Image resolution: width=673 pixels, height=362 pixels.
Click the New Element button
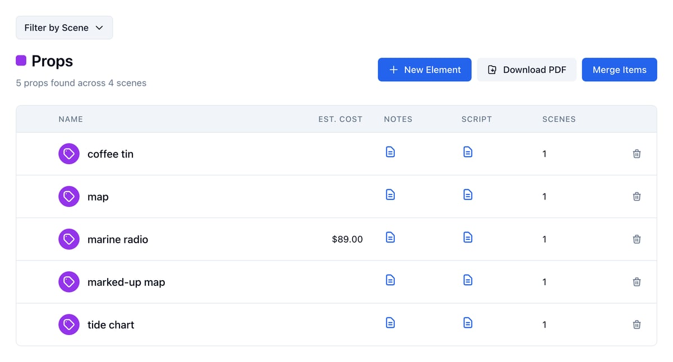[425, 69]
